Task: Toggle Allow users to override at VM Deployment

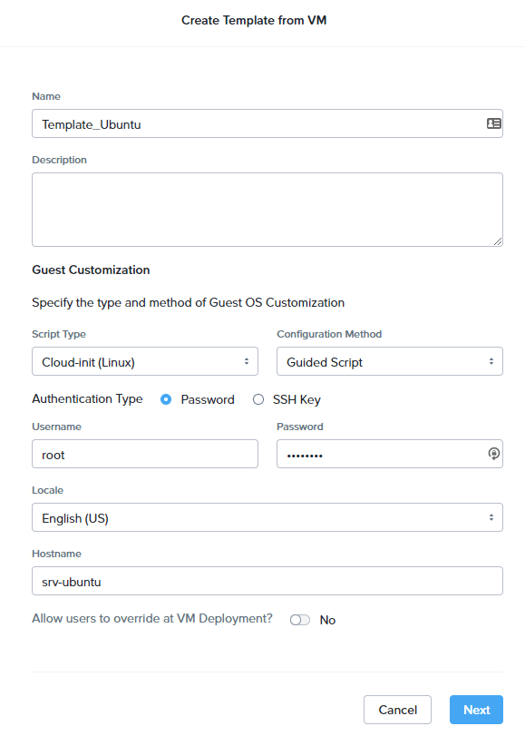Action: click(x=300, y=620)
